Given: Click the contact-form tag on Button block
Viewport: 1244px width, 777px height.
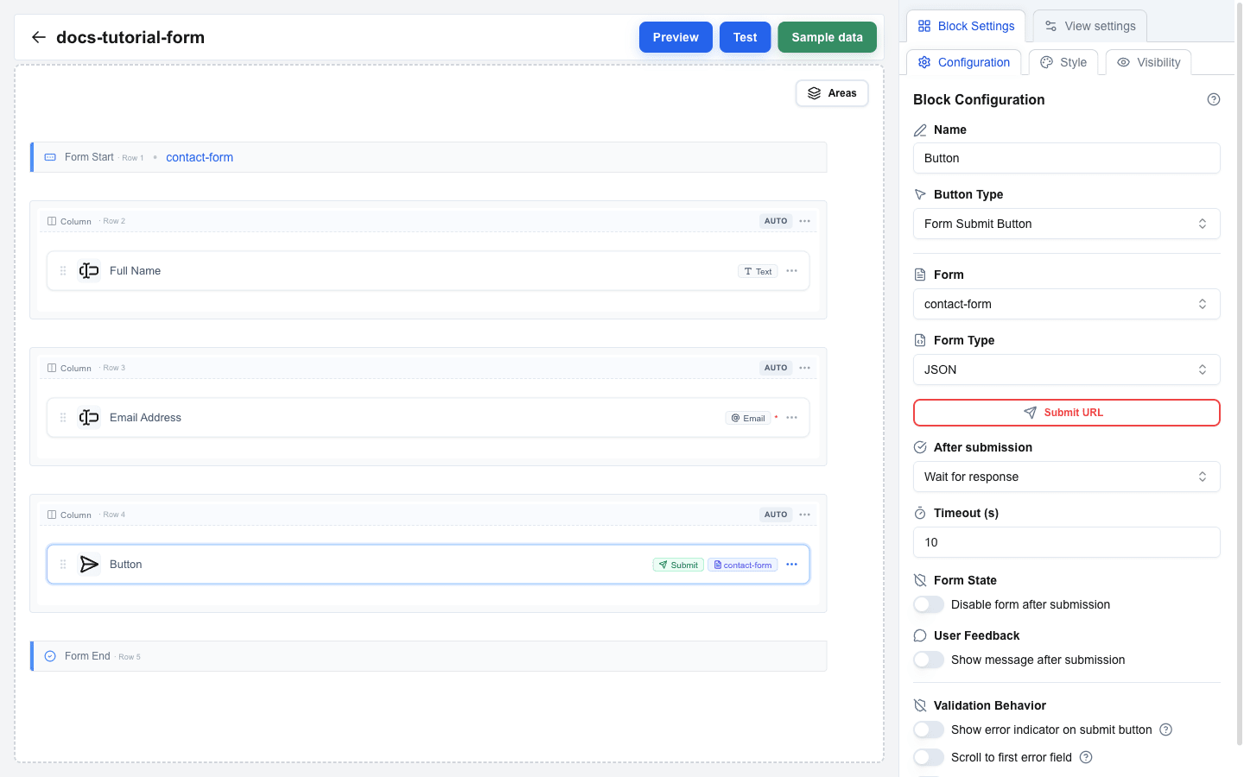Looking at the screenshot, I should point(743,565).
